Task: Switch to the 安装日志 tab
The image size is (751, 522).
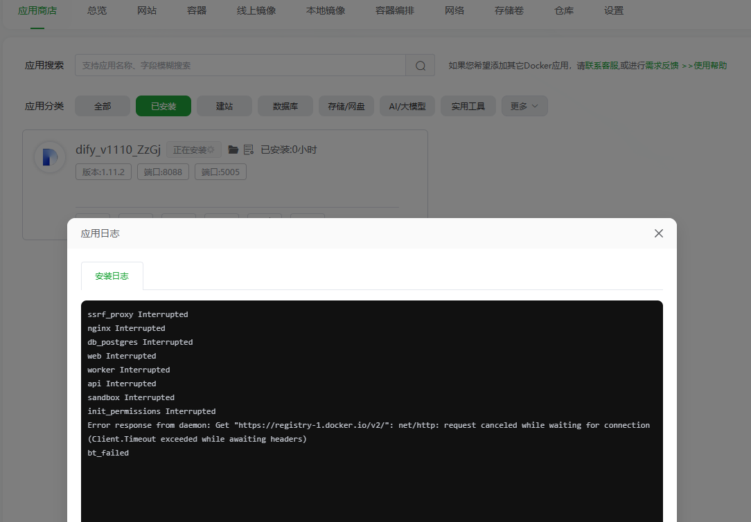Action: (x=112, y=276)
